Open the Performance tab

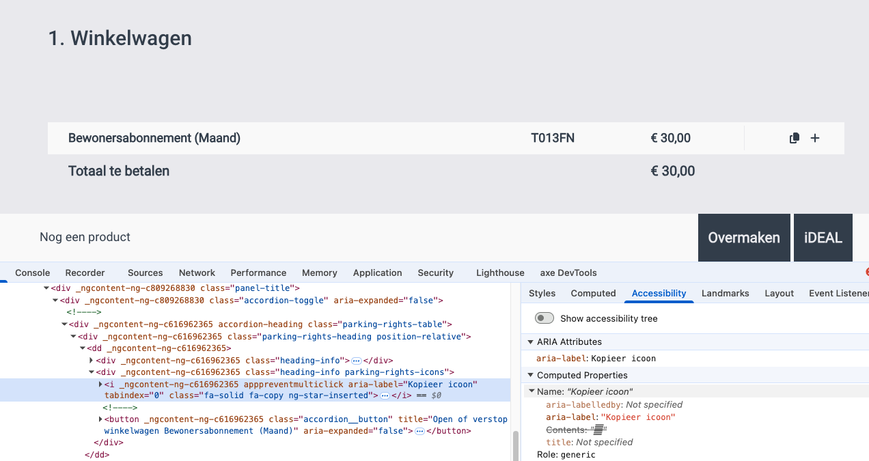[x=258, y=273]
